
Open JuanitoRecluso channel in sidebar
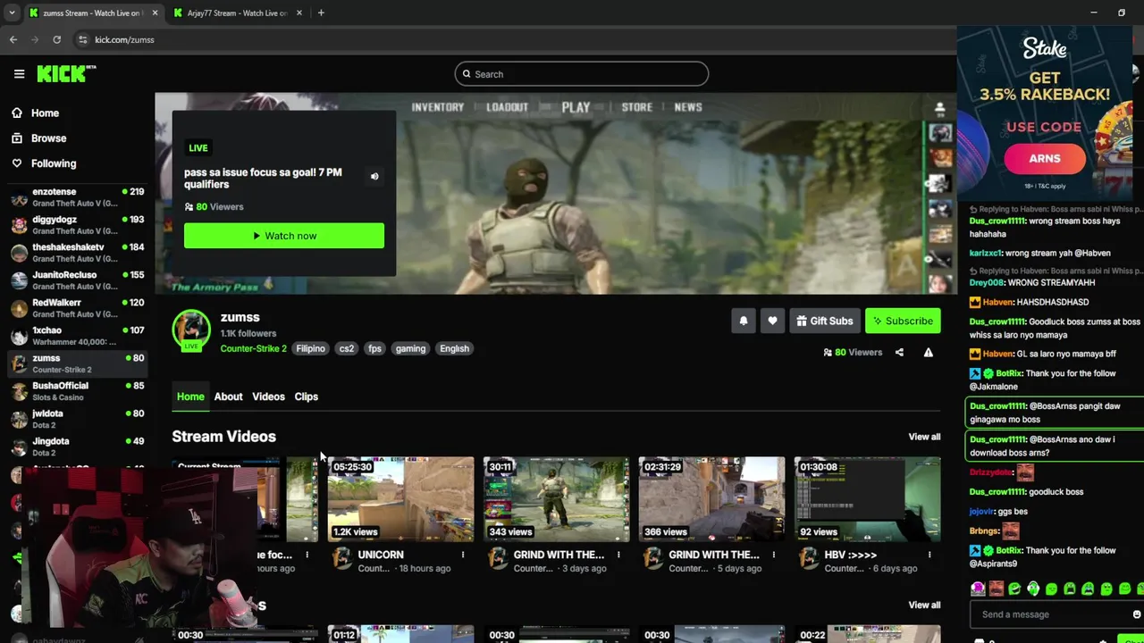coord(77,280)
